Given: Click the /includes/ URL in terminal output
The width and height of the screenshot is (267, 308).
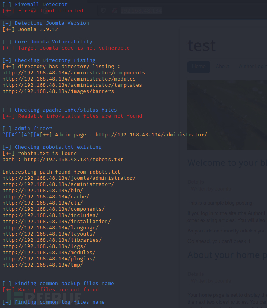Looking at the screenshot, I should 50,215.
